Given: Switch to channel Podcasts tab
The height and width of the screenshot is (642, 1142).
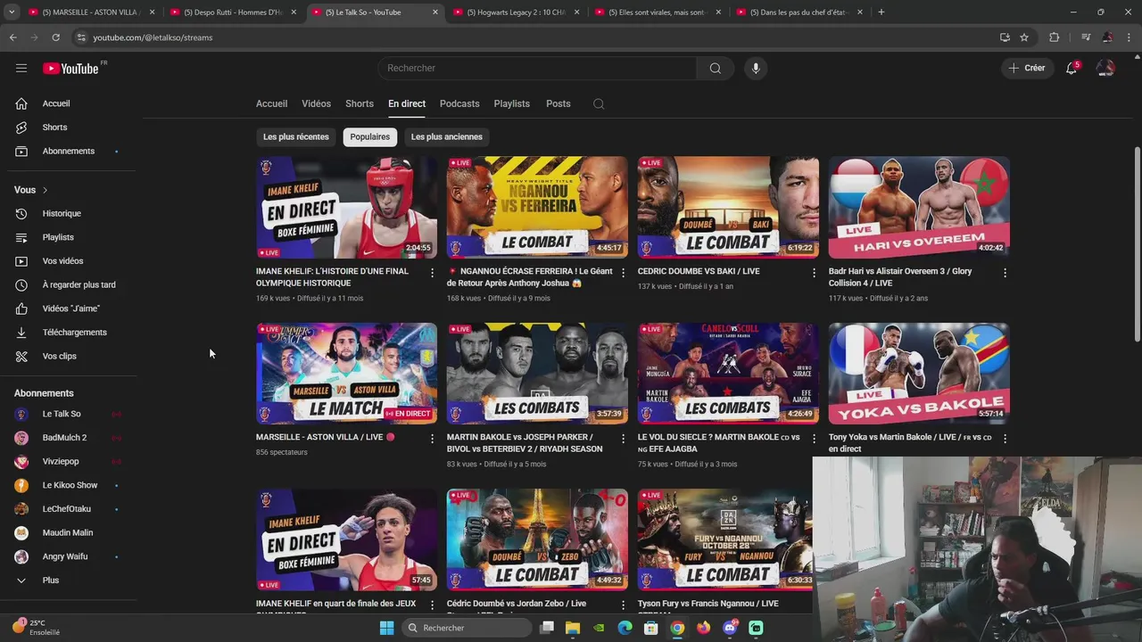Looking at the screenshot, I should pos(459,103).
